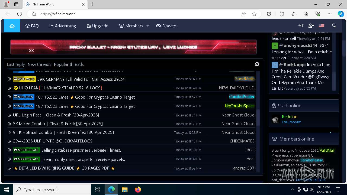The image size is (347, 195).
Task: Add this page to favorites star
Action: tap(254, 14)
